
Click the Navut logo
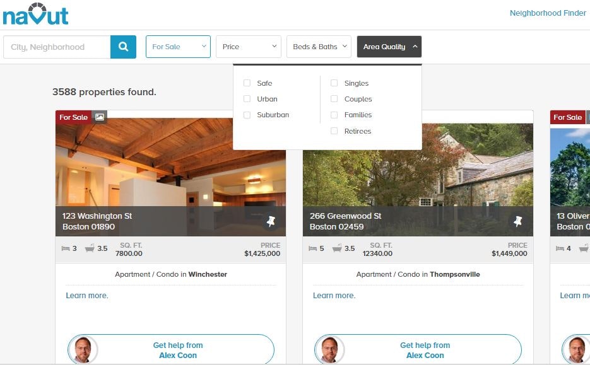35,14
